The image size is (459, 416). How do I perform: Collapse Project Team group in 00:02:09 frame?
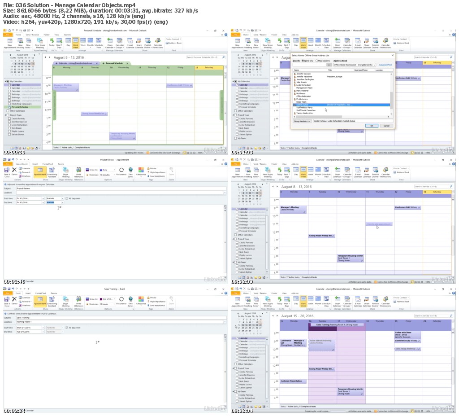pos(233,239)
